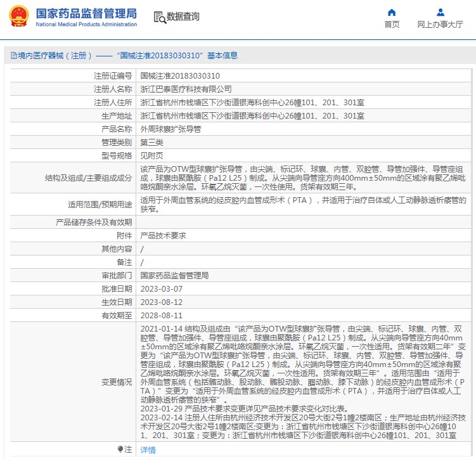Click the 数据查询 search document icon
This screenshot has height=459, width=476.
pos(160,17)
